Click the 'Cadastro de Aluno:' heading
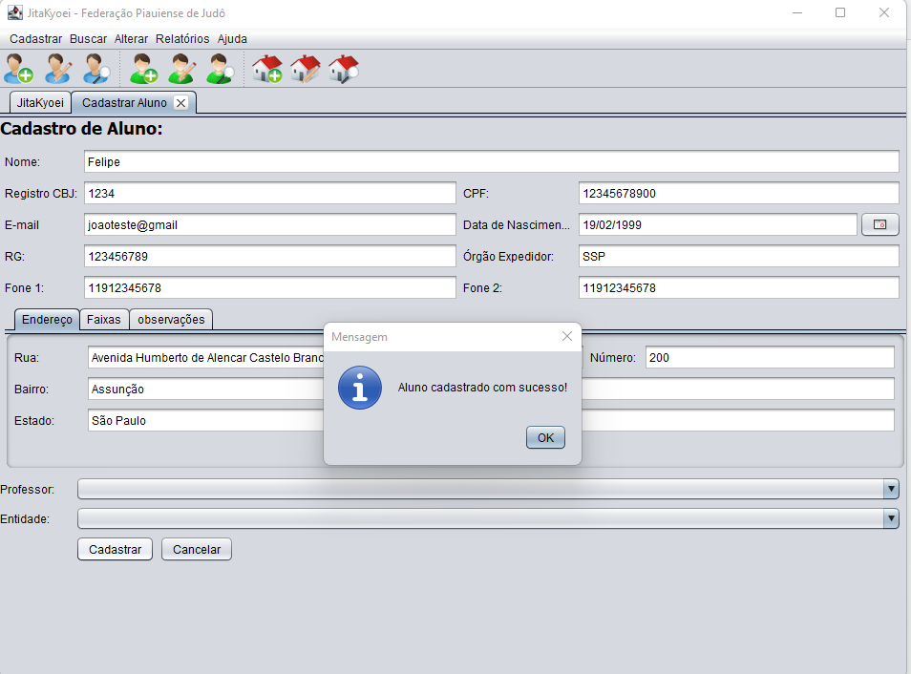This screenshot has height=674, width=911. tap(81, 129)
